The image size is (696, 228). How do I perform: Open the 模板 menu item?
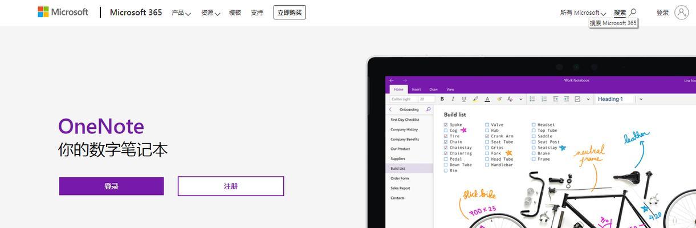pos(235,13)
